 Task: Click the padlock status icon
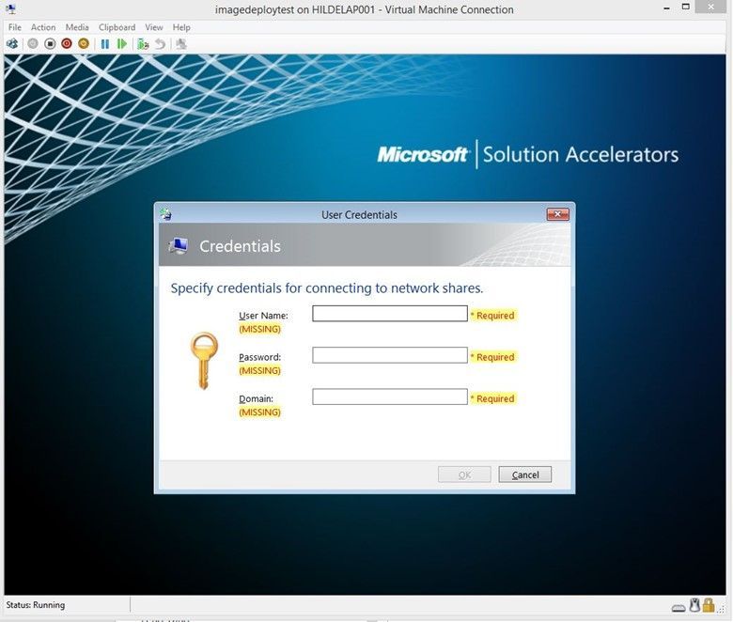pyautogui.click(x=709, y=605)
